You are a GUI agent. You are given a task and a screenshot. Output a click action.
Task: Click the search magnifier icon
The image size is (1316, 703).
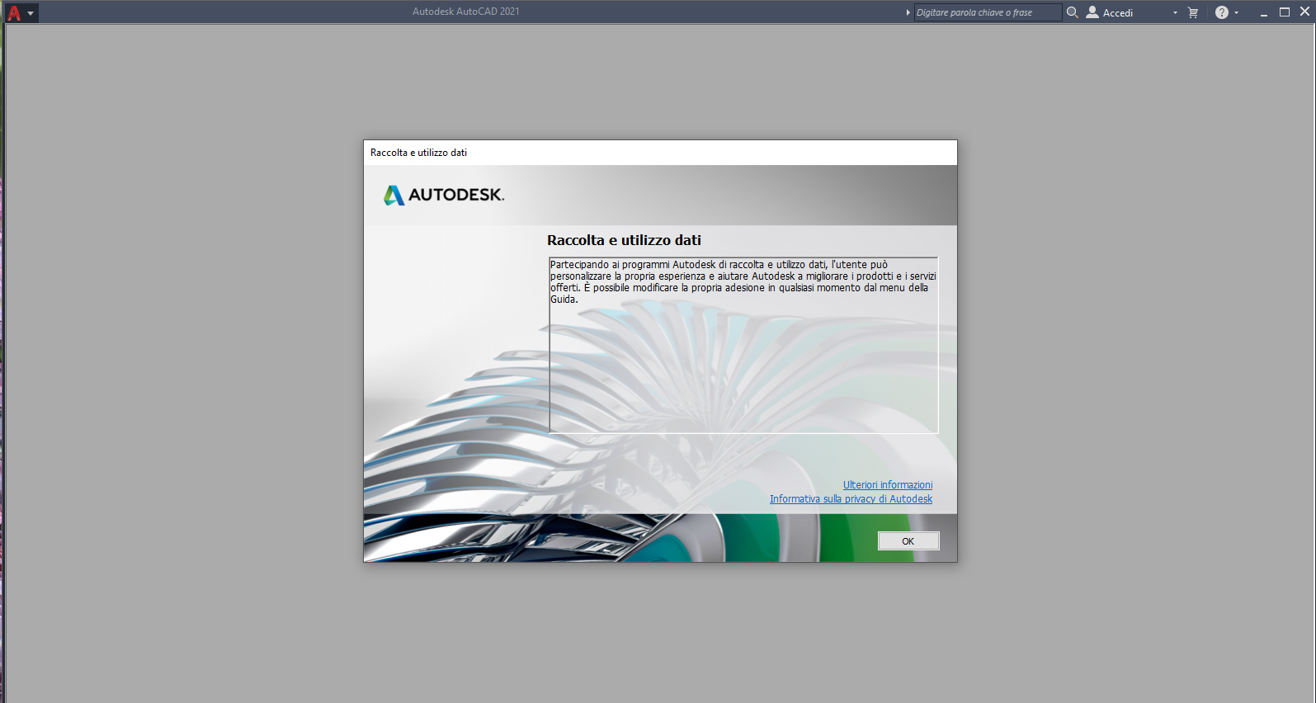click(1073, 12)
